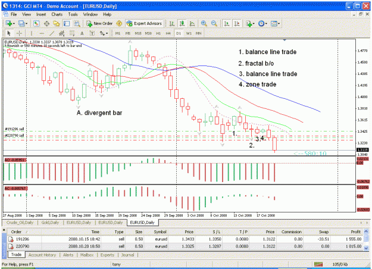Open the Insert menu
Viewport: 372px width, 269px height.
point(41,14)
